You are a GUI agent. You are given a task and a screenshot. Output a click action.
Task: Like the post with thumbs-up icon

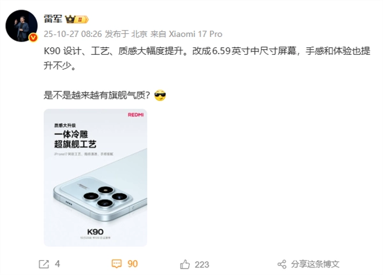click(x=185, y=264)
